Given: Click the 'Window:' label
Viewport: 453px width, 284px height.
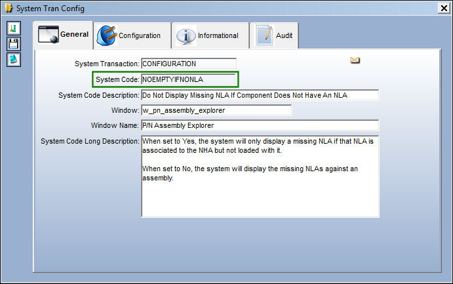Looking at the screenshot, I should 125,110.
